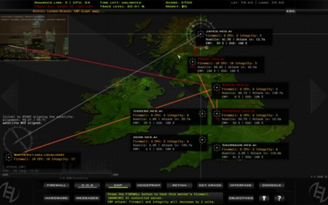The width and height of the screenshot is (328, 205).
Task: Click the DEOR.HED.AI server name
Action: click(145, 137)
